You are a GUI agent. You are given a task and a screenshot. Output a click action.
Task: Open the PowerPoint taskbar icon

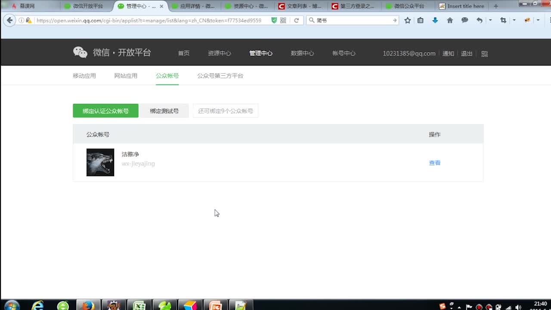(x=215, y=305)
